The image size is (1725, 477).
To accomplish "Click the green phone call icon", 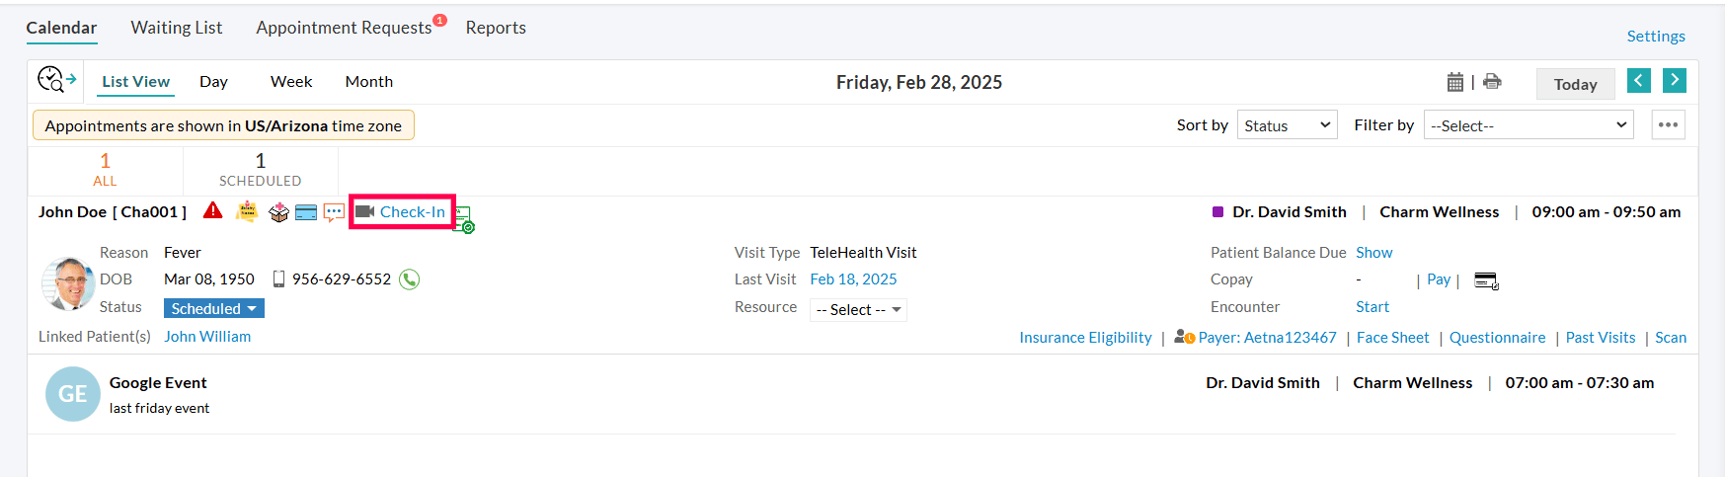I will point(409,279).
